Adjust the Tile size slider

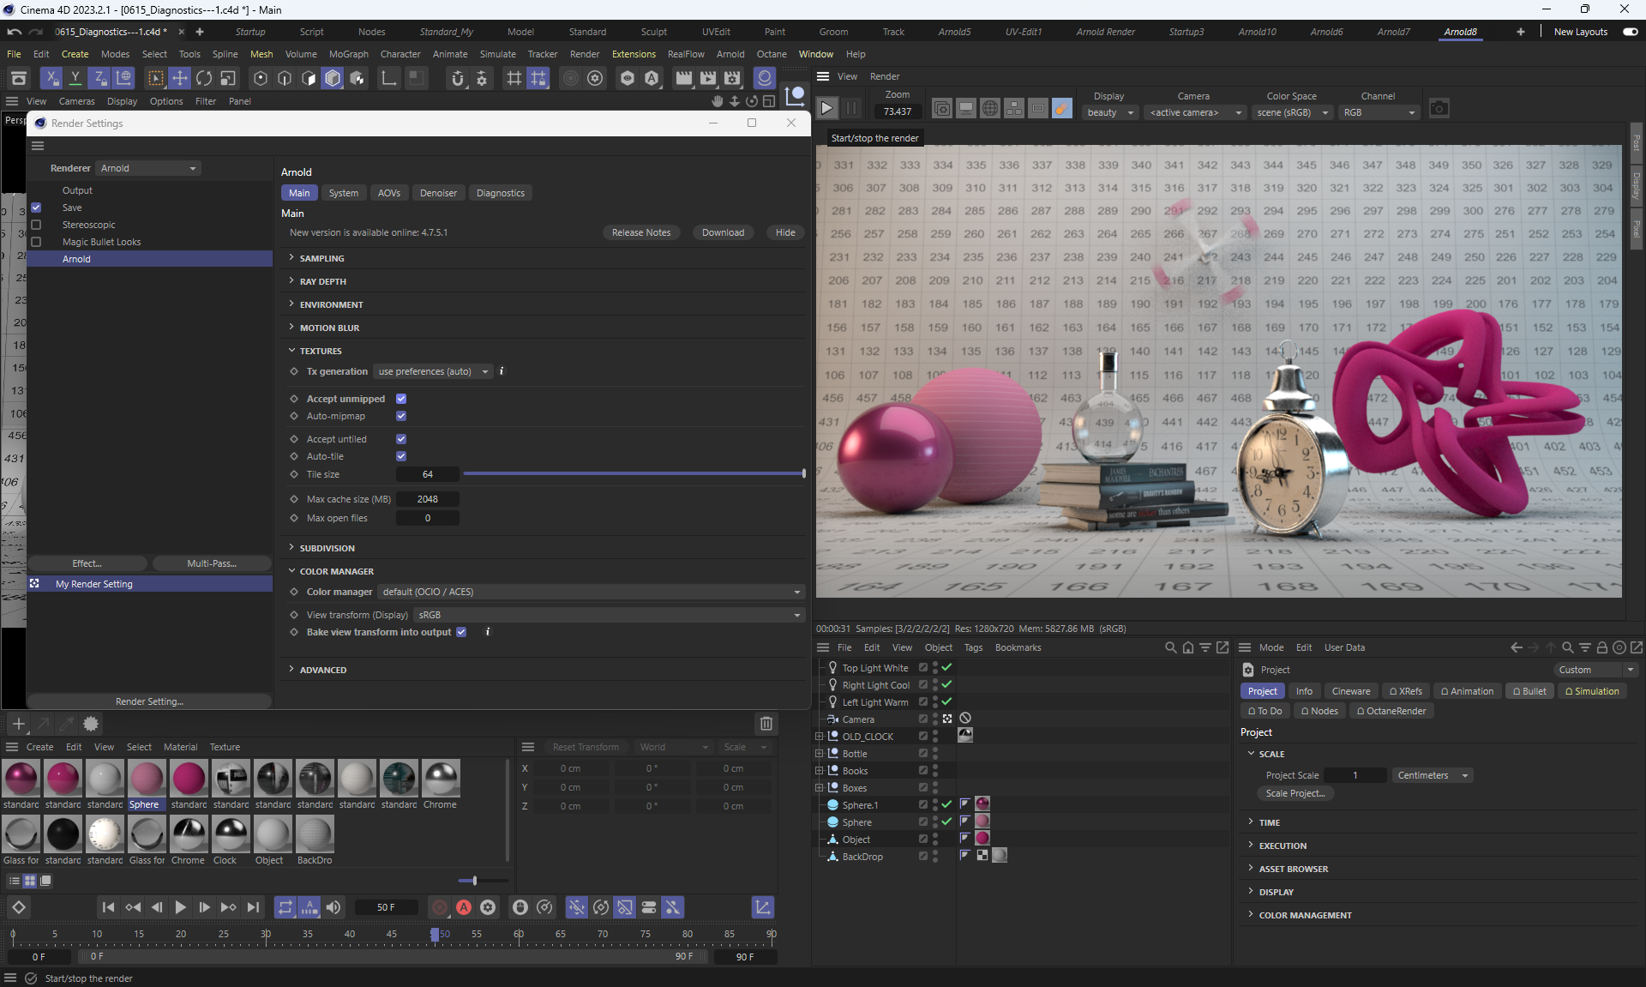[633, 474]
